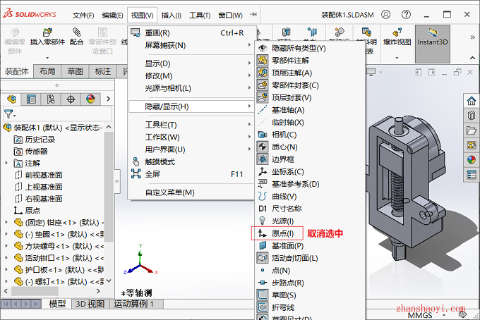This screenshot has height=320, width=480.
Task: Click the Mate paperclip toolbar icon
Action: [76, 37]
